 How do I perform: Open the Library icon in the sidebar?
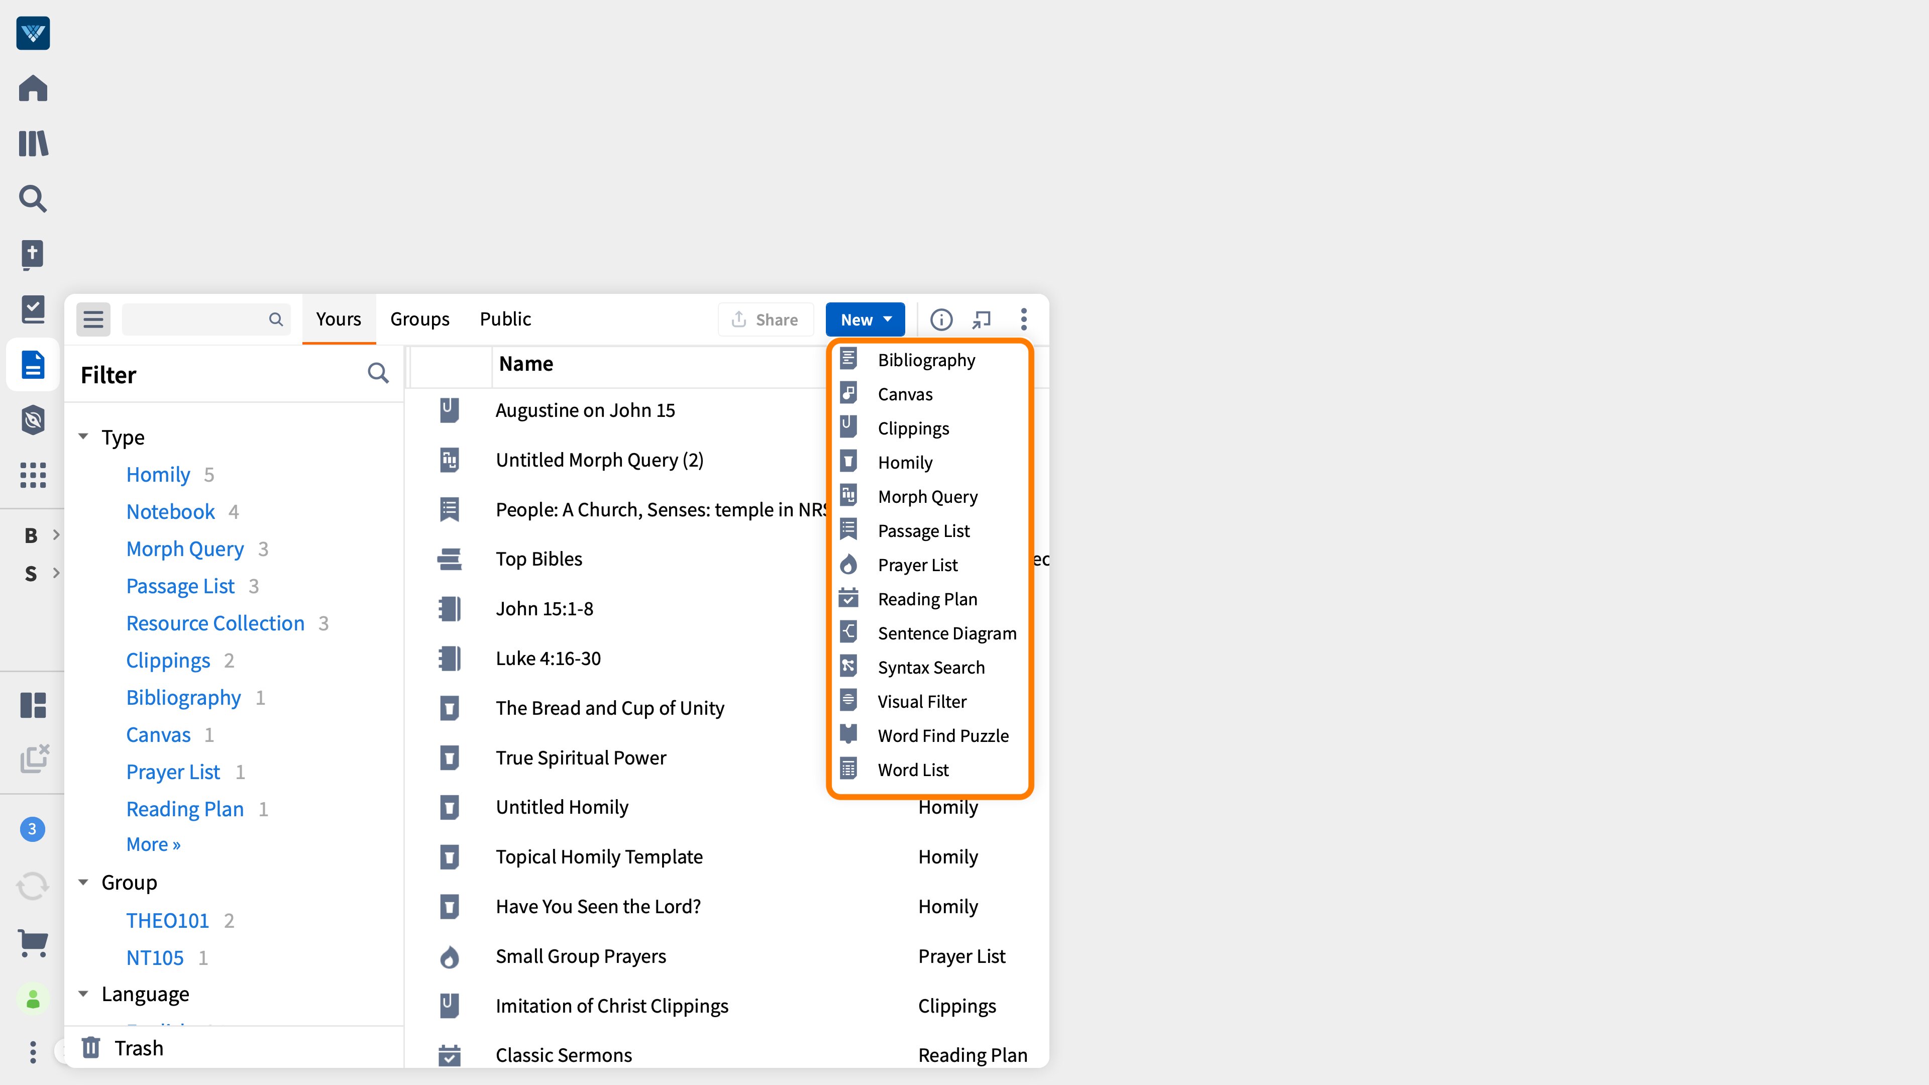(x=33, y=143)
